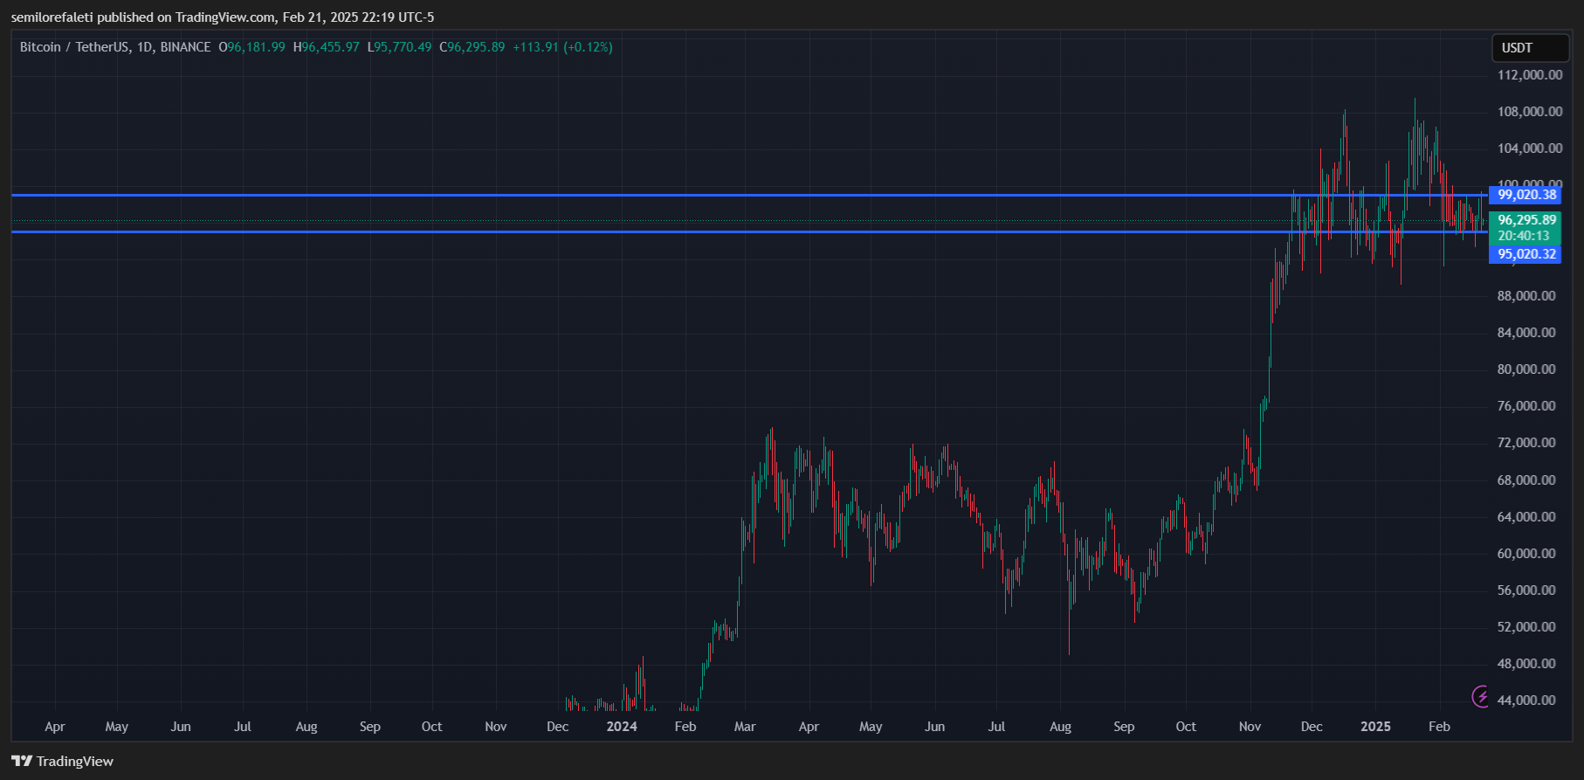Click the 44,000.00 price axis label
Image resolution: width=1584 pixels, height=780 pixels.
pyautogui.click(x=1526, y=701)
